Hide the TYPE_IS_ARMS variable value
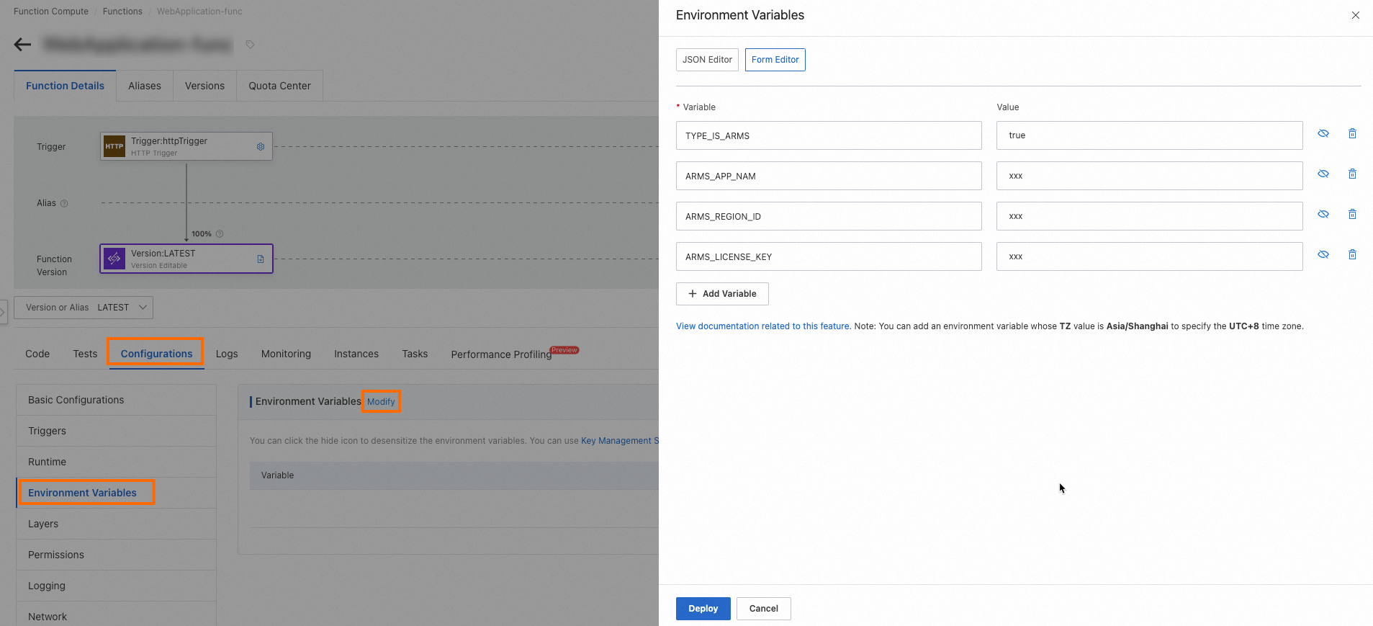The image size is (1373, 626). tap(1323, 134)
